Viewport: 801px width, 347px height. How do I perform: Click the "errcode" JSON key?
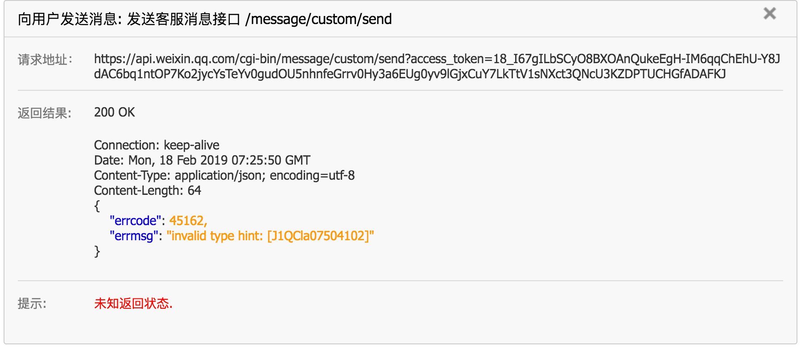pos(135,221)
